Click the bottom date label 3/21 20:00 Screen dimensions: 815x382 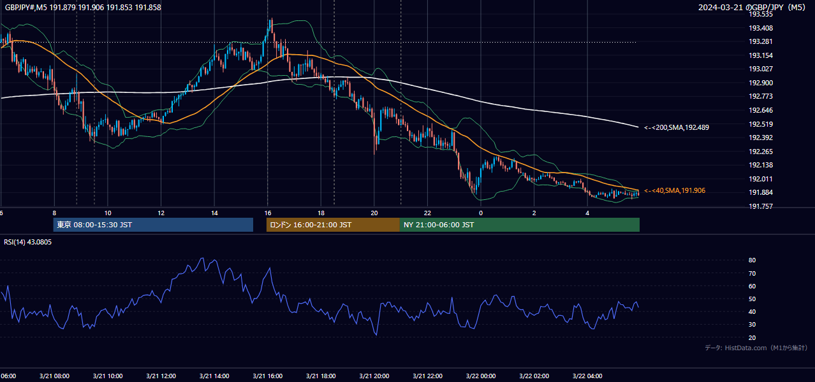point(374,376)
